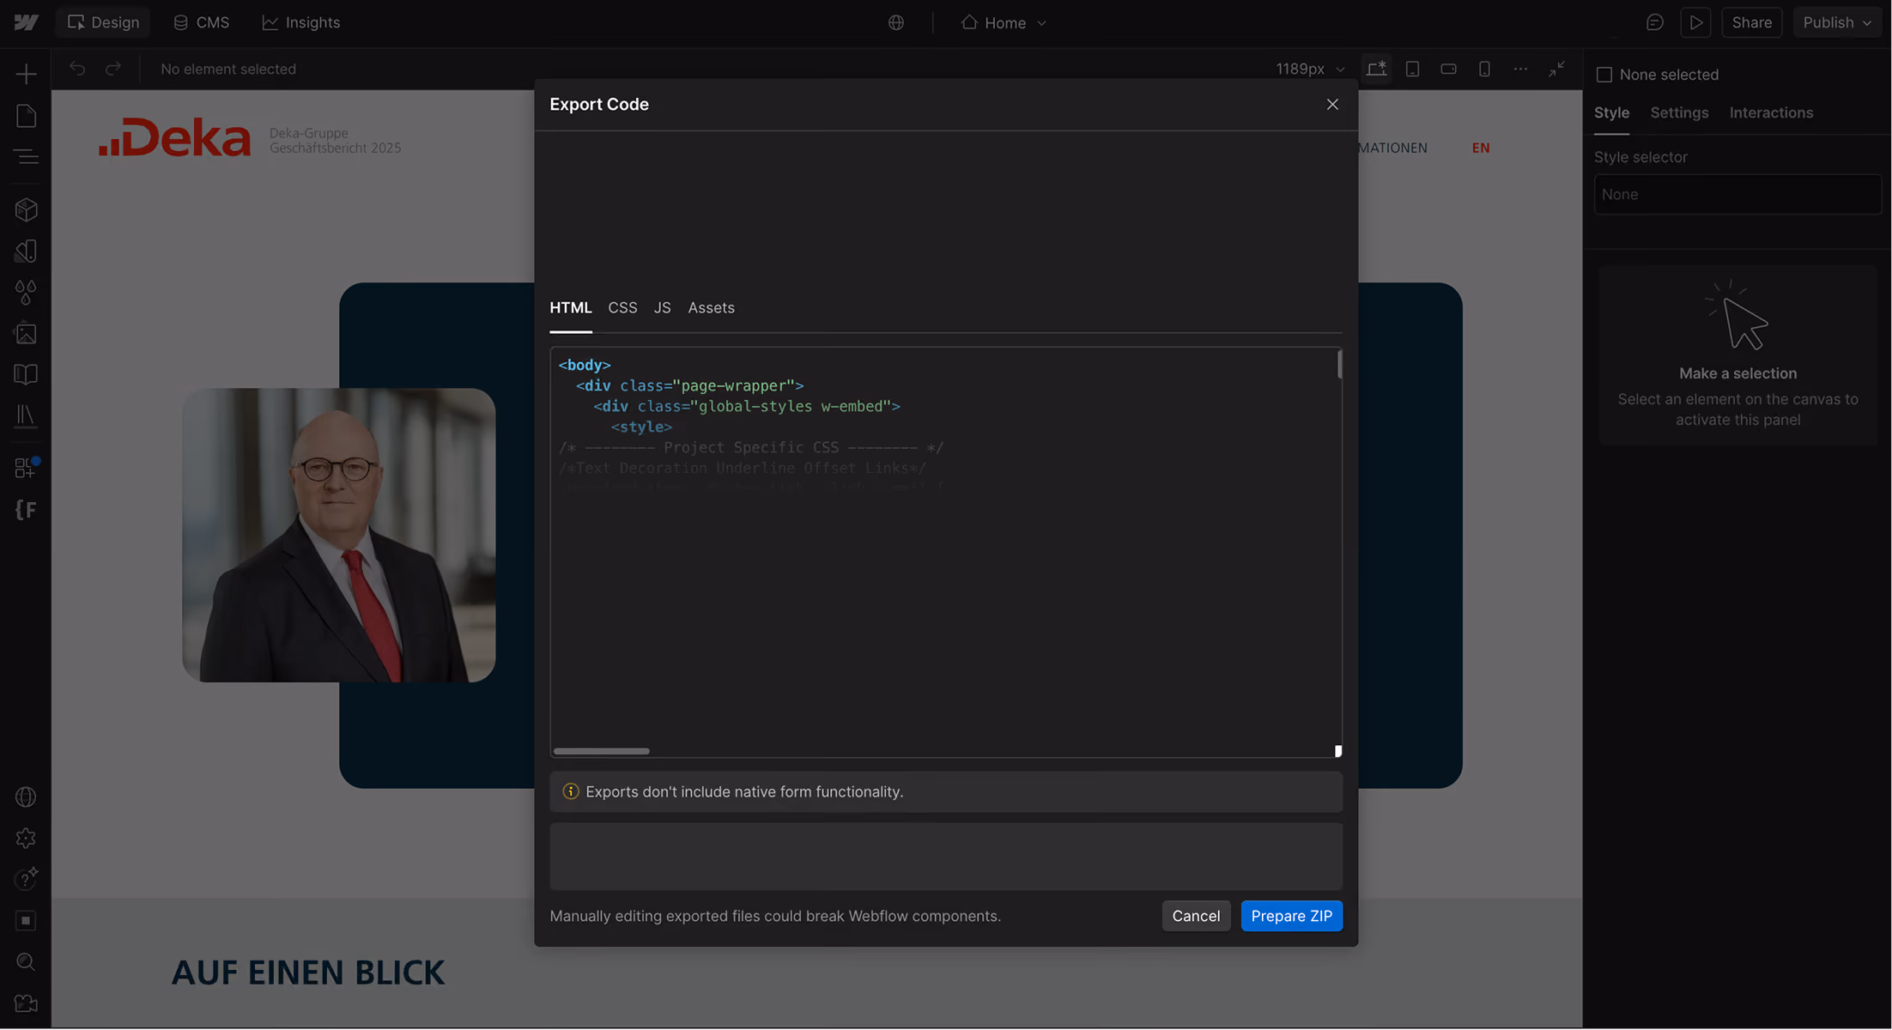Open the Pages panel icon
This screenshot has width=1892, height=1030.
(26, 116)
